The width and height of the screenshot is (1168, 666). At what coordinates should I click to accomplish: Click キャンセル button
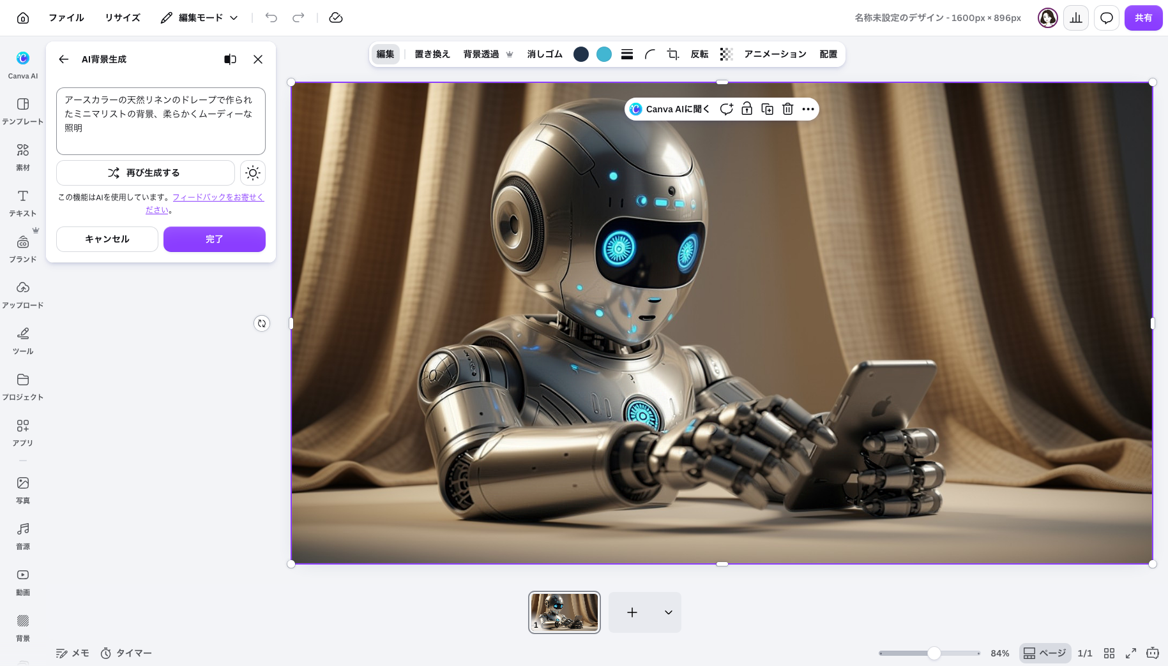click(x=107, y=239)
